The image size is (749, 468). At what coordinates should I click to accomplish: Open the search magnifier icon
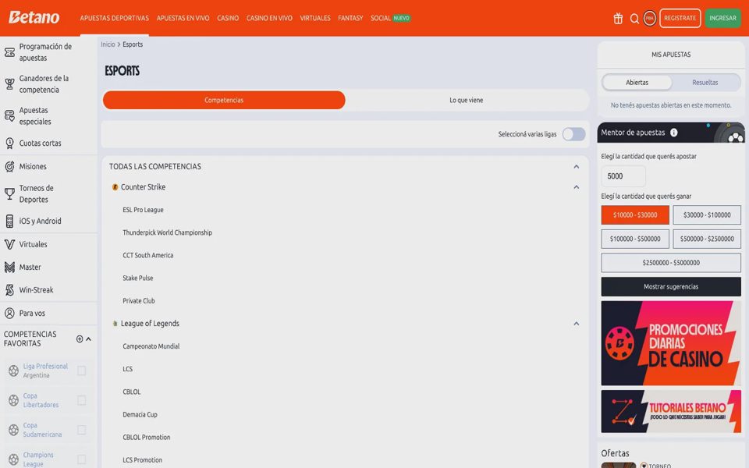(x=634, y=19)
